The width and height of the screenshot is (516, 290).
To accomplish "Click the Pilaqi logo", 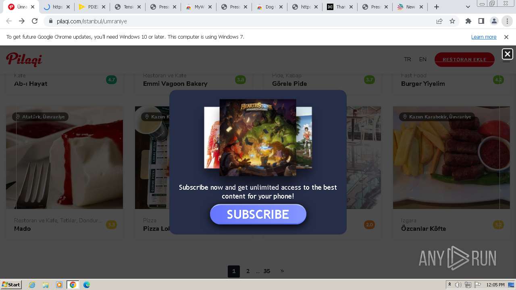I will click(24, 59).
